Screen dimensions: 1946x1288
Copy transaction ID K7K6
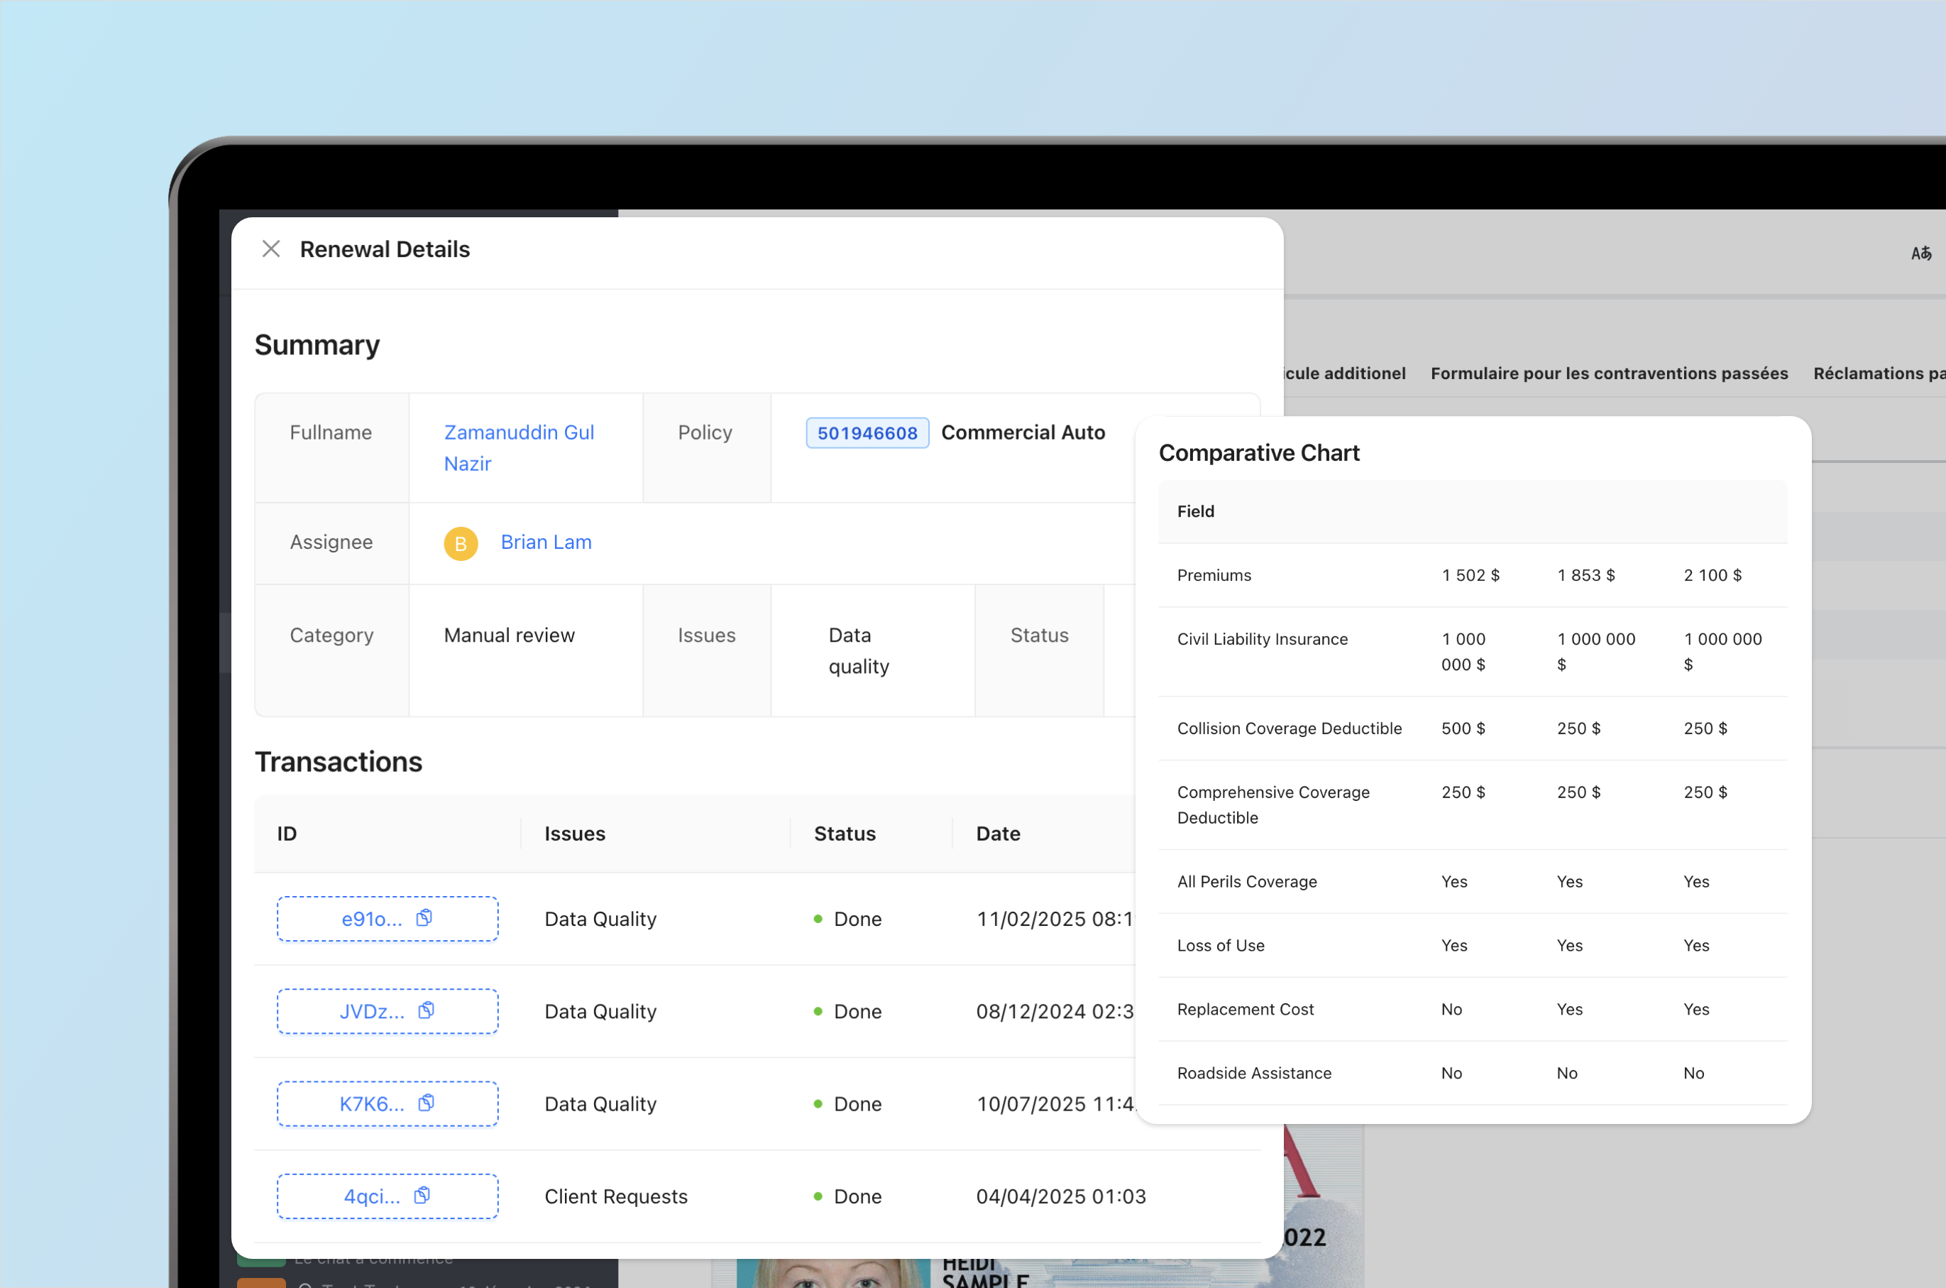(x=426, y=1103)
